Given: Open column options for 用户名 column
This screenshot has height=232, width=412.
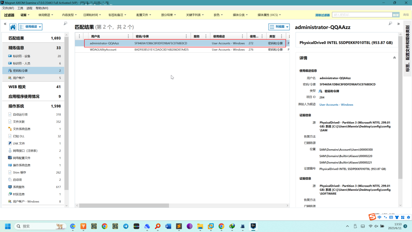Looking at the screenshot, I should 128,36.
